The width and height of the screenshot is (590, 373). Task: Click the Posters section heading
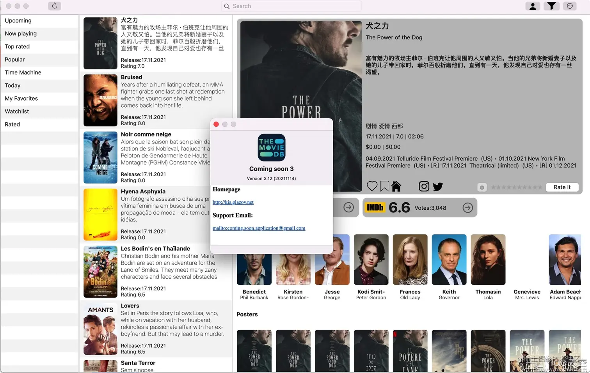pyautogui.click(x=247, y=314)
